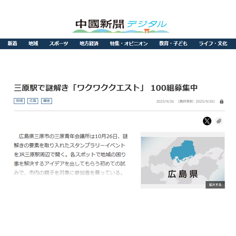The height and width of the screenshot is (236, 236).
Task: Click the 2025/9/26 publication date
Action: [165, 101]
